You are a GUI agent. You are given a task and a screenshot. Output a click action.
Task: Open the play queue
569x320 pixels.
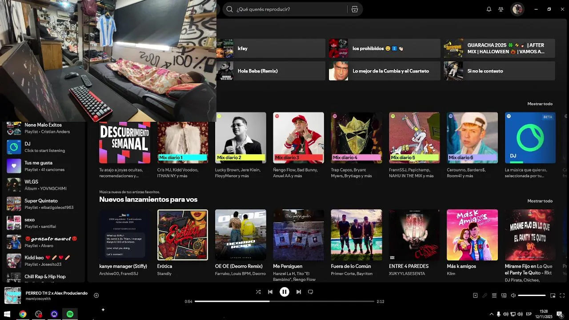click(494, 296)
